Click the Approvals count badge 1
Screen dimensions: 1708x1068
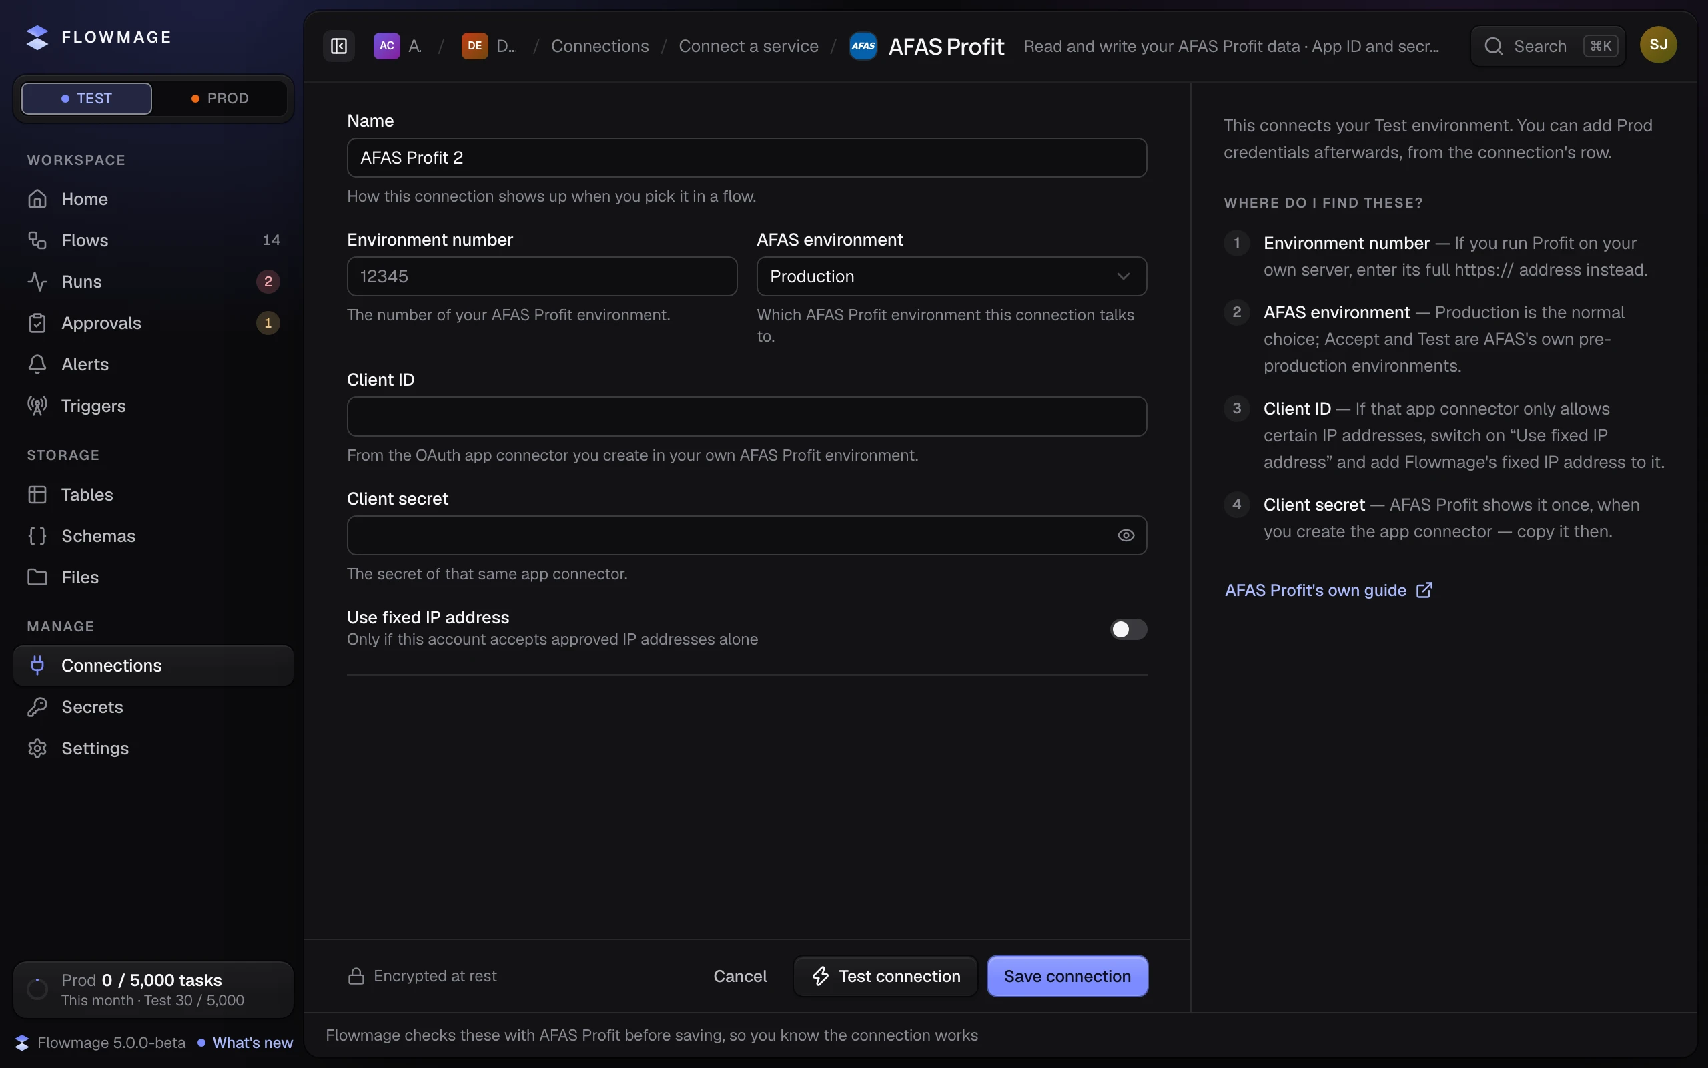point(268,323)
